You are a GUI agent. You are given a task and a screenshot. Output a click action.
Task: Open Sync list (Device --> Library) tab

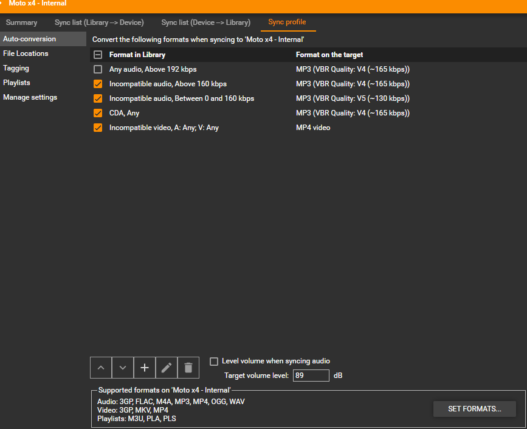tap(205, 22)
